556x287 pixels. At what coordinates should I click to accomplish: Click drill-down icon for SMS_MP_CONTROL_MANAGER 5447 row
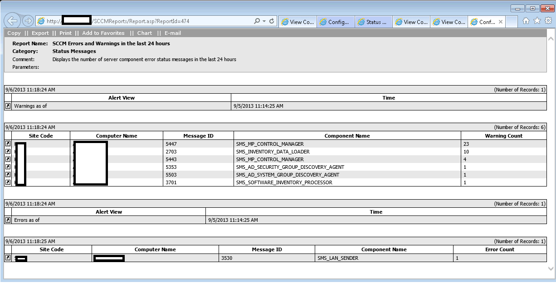8,144
